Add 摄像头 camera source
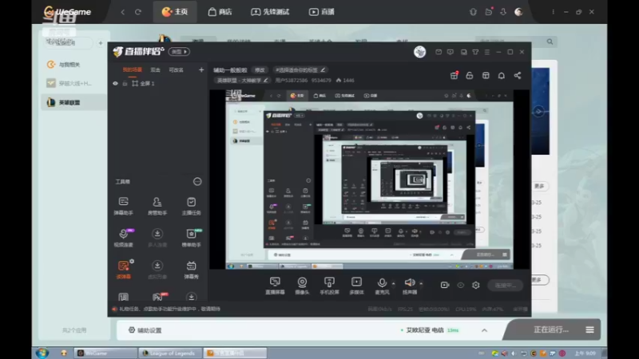639x359 pixels. click(302, 286)
